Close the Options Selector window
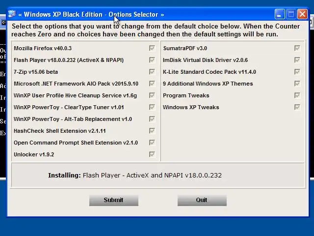The image size is (314, 236). click(x=302, y=14)
